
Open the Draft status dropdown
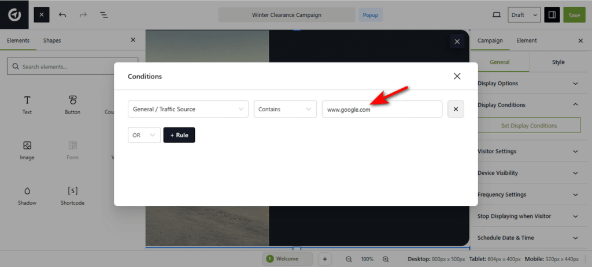[524, 15]
